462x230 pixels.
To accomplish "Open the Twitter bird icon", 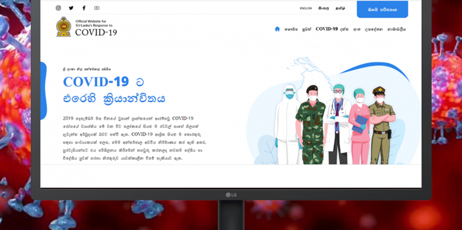I will [x=71, y=8].
